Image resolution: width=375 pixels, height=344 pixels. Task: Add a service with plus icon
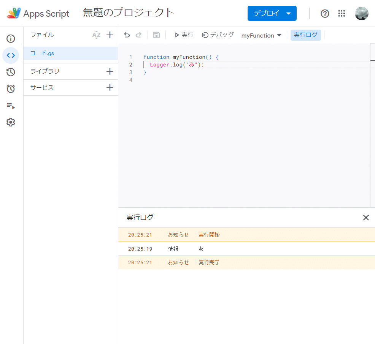coord(110,87)
